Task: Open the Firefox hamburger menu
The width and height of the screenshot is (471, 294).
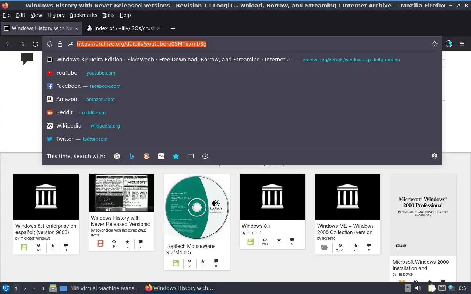Action: coord(462,44)
